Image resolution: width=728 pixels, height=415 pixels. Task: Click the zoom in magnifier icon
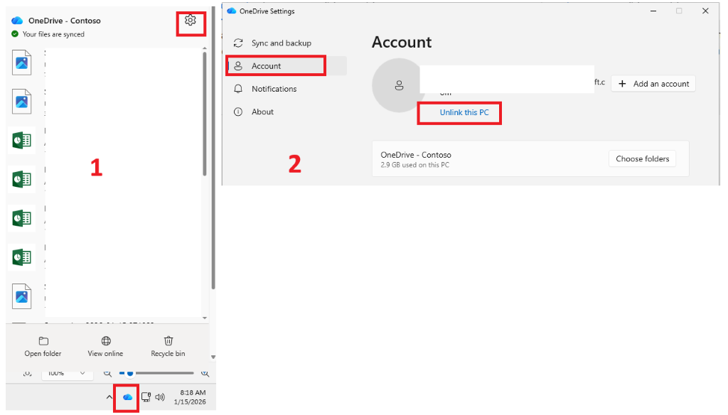tap(205, 373)
